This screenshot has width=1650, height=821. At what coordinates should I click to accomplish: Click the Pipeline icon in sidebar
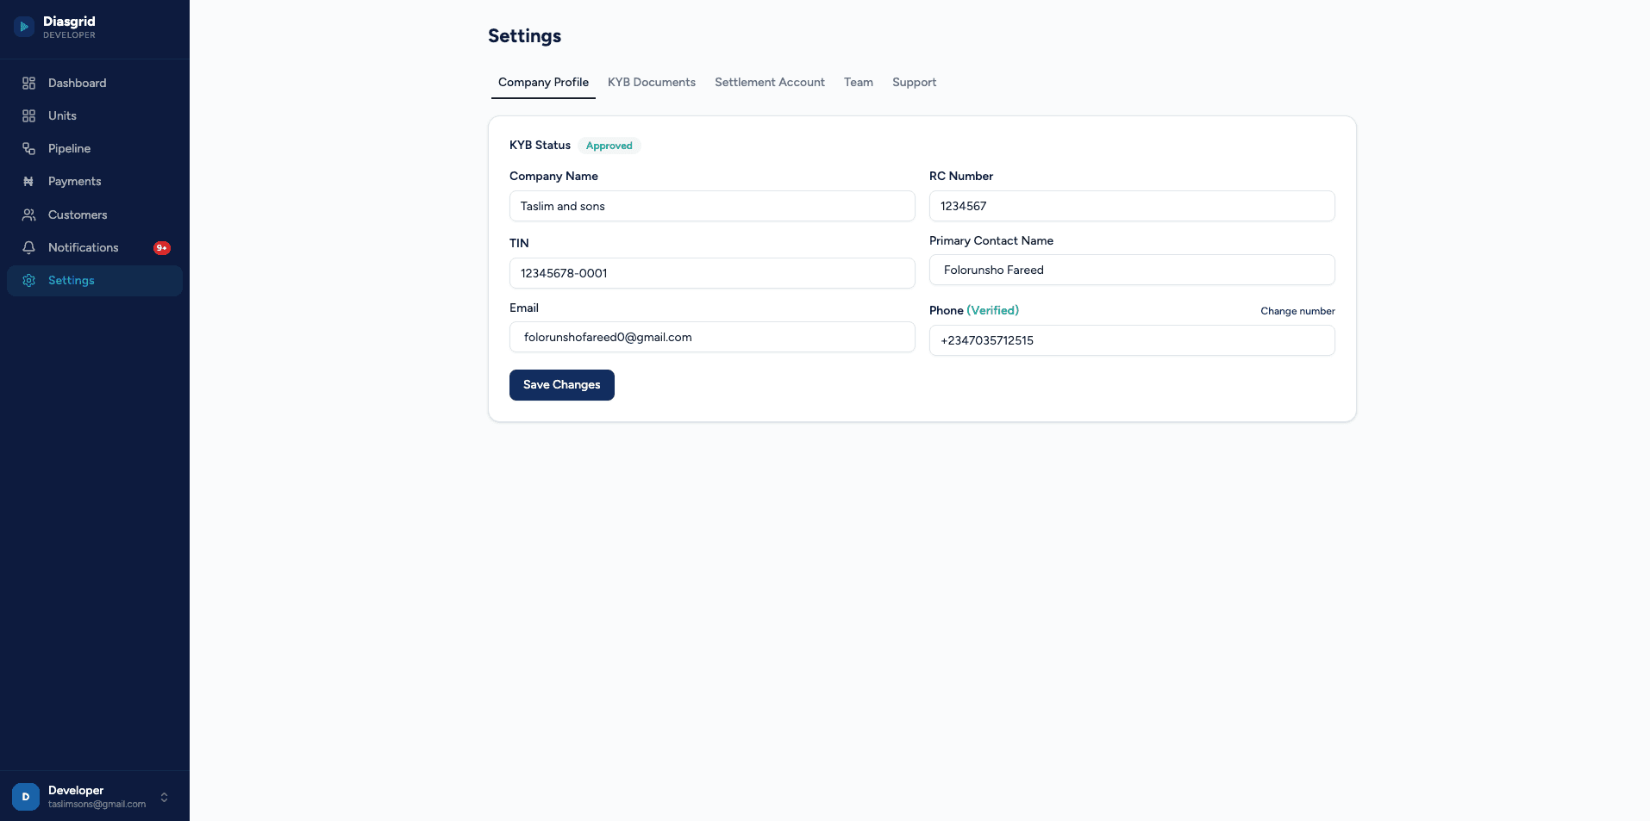pos(28,148)
